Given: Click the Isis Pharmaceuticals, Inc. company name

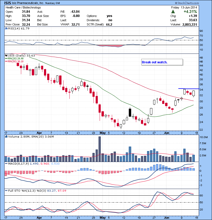Looking at the screenshot, I should (x=28, y=3).
